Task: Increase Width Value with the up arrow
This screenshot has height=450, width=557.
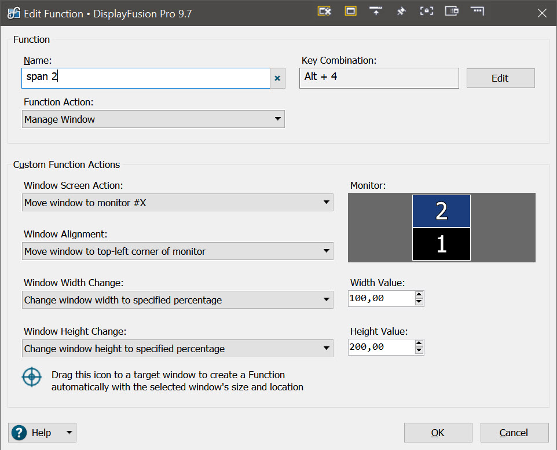Action: coord(419,295)
